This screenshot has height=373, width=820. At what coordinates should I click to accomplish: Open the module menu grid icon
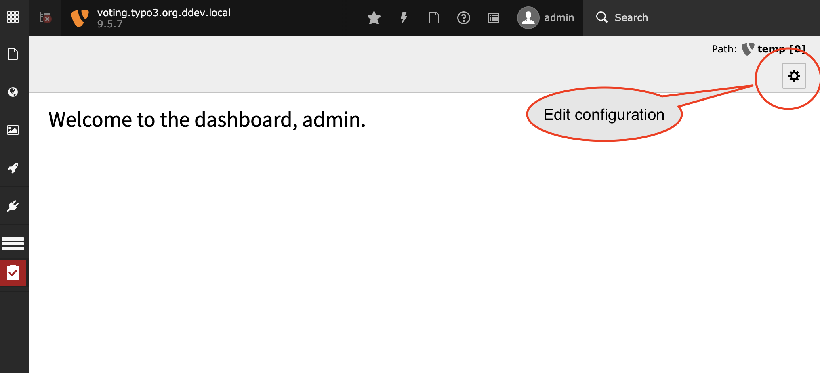[13, 17]
